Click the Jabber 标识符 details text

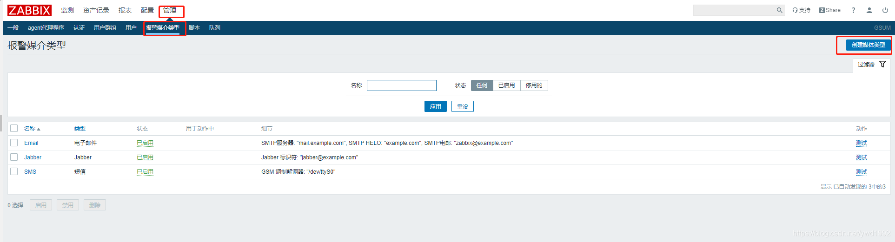pyautogui.click(x=310, y=157)
